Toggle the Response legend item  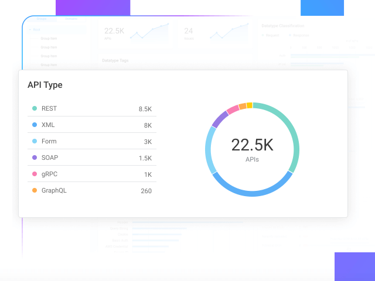click(x=299, y=35)
